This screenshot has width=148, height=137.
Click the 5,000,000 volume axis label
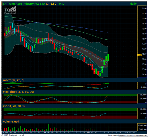143,129
